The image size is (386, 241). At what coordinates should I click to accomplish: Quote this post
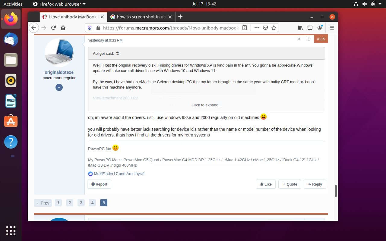click(x=290, y=184)
